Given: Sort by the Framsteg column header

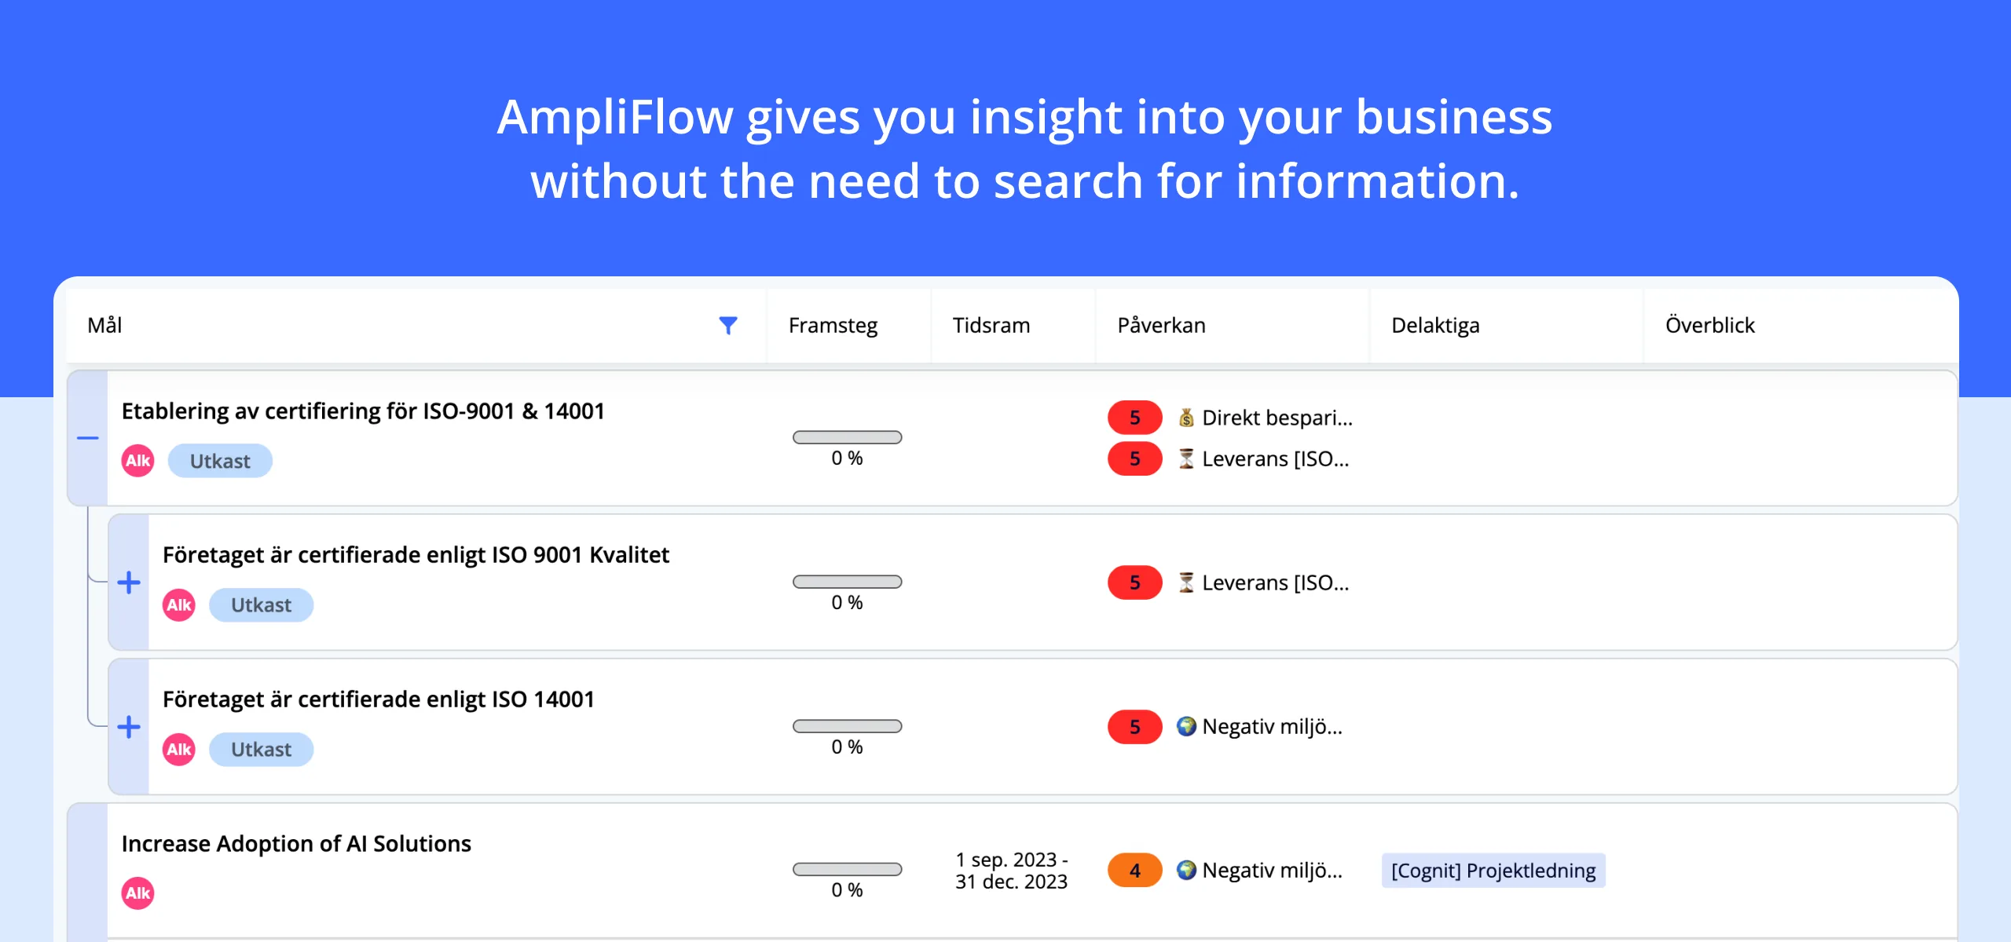Looking at the screenshot, I should click(x=833, y=325).
